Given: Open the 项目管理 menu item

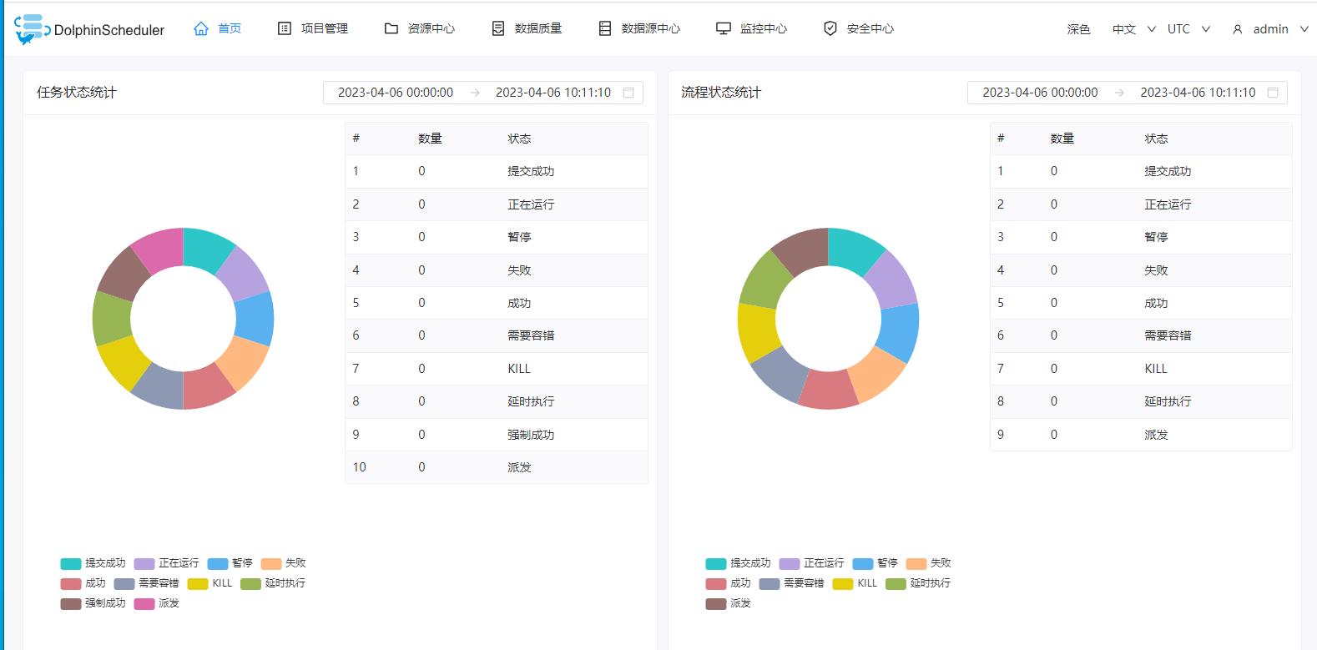Looking at the screenshot, I should (324, 29).
